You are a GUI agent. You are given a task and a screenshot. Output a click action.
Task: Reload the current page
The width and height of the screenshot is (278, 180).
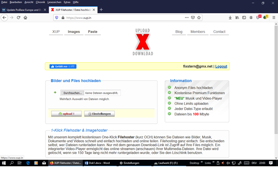pos(18,18)
